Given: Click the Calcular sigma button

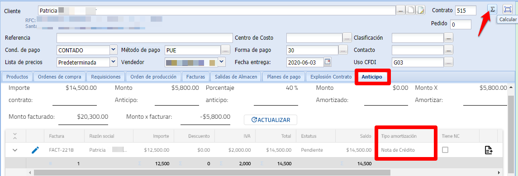Looking at the screenshot, I should 492,9.
